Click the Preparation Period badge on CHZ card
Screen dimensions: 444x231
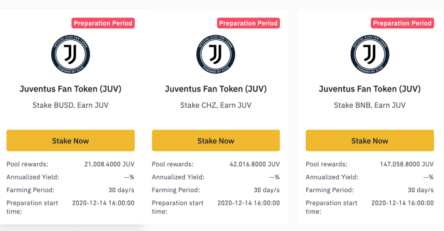[248, 23]
